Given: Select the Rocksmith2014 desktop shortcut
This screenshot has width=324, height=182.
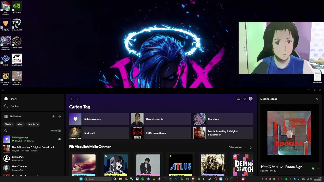Looking at the screenshot, I should (17, 25).
